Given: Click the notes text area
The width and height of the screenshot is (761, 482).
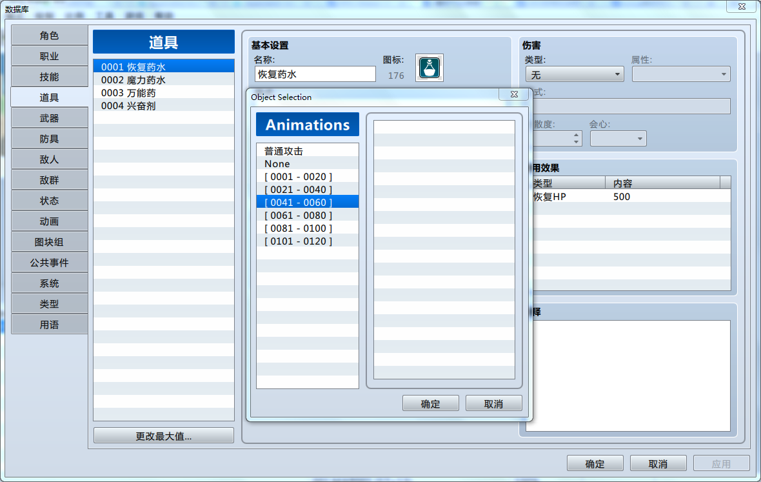Looking at the screenshot, I should [x=628, y=376].
